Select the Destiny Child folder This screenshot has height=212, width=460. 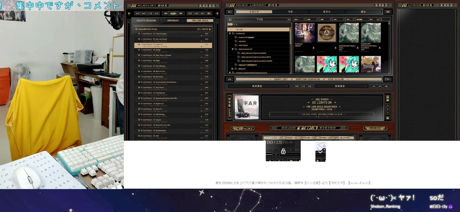[246, 37]
